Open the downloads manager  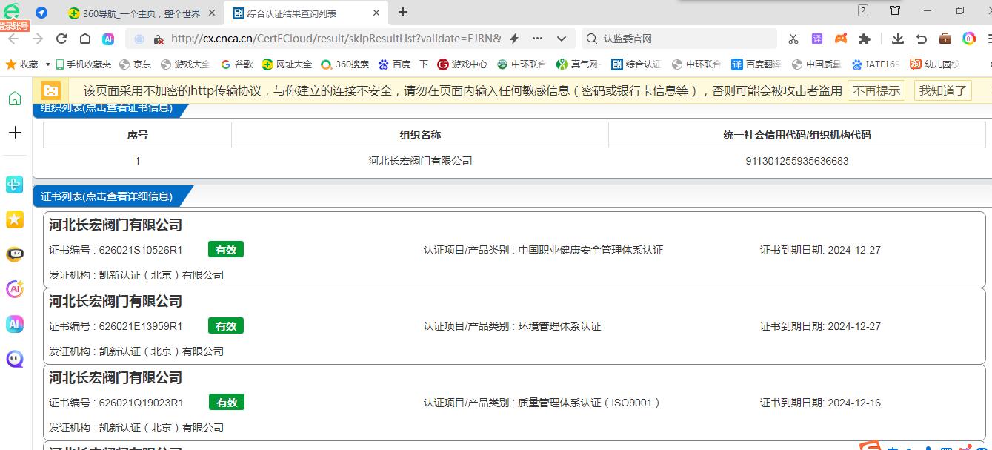point(898,39)
